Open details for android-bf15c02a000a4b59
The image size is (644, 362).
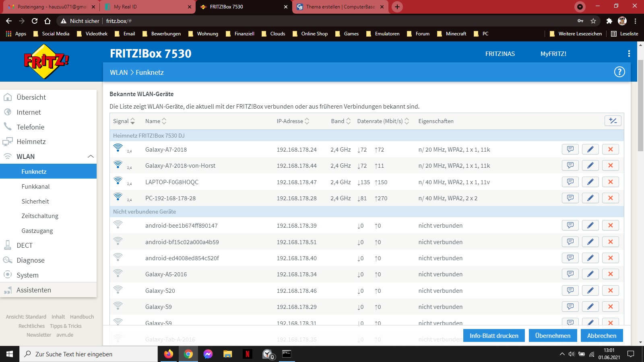[x=570, y=242]
